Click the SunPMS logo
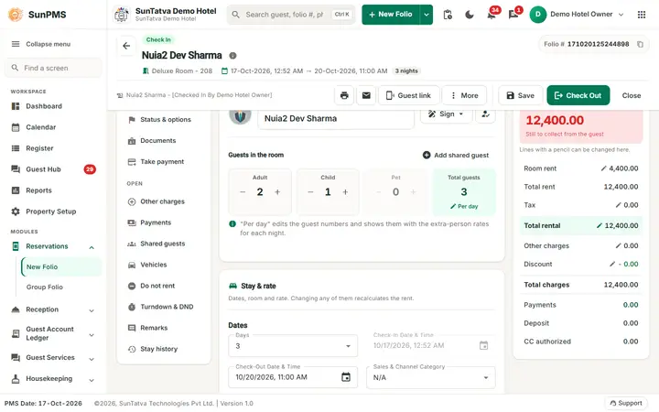Viewport: 659px width, 412px height. click(37, 15)
